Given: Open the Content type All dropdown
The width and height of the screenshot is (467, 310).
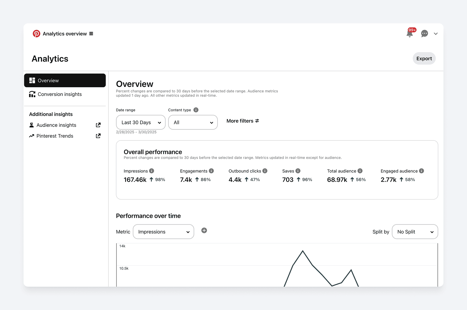Looking at the screenshot, I should click(193, 122).
